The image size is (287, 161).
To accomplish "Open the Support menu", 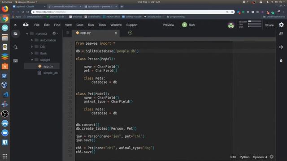I will click(x=132, y=25).
